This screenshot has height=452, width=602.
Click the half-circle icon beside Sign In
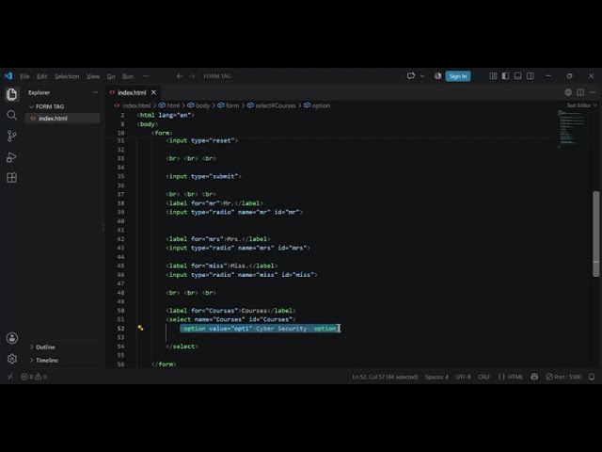click(437, 76)
